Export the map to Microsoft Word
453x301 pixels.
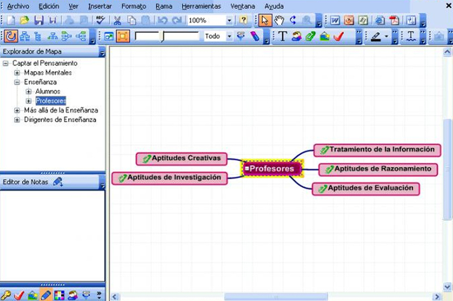335,20
